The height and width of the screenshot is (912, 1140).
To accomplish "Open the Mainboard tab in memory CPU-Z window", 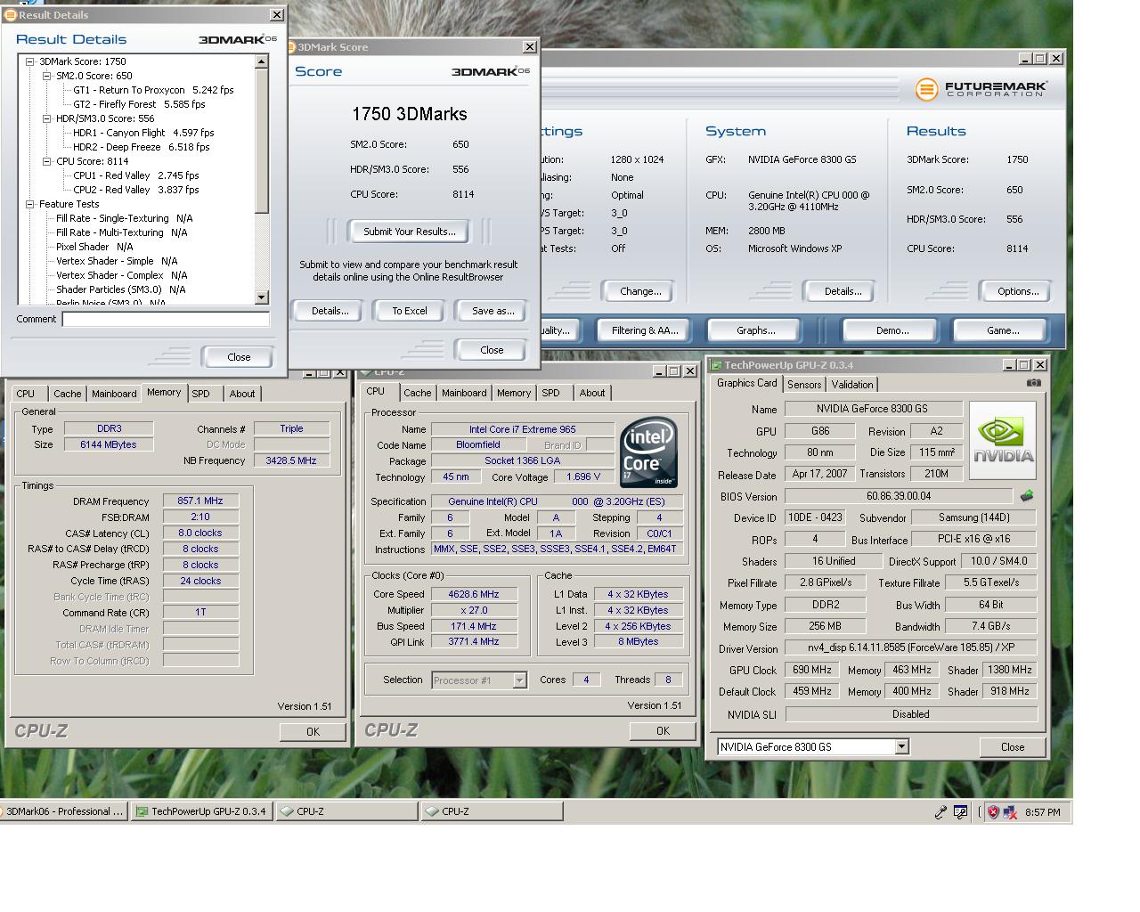I will point(114,393).
